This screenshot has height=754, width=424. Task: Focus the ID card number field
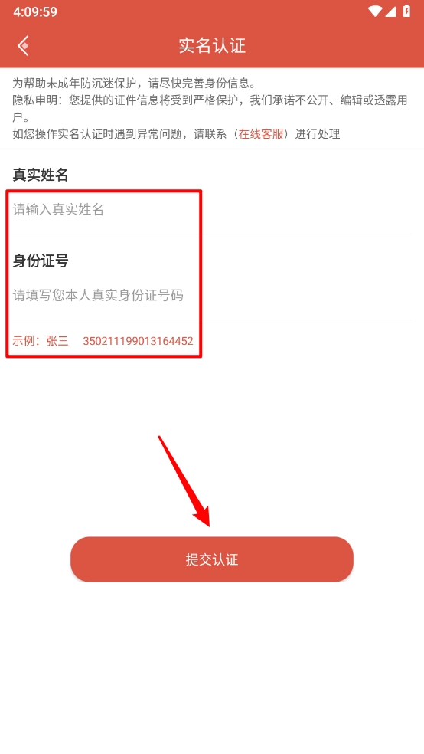click(212, 295)
